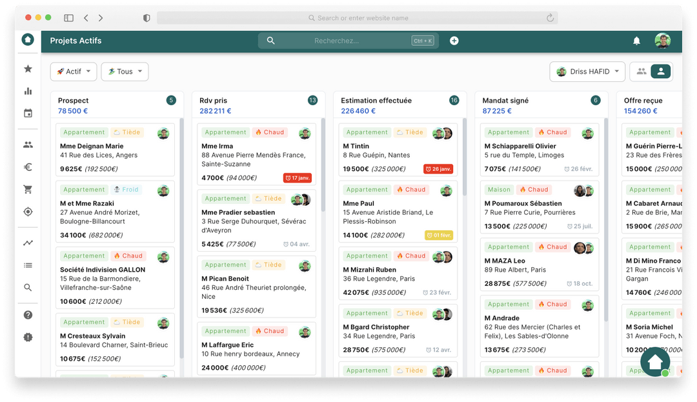697x402 pixels.
Task: Click the notification bell icon
Action: click(636, 40)
